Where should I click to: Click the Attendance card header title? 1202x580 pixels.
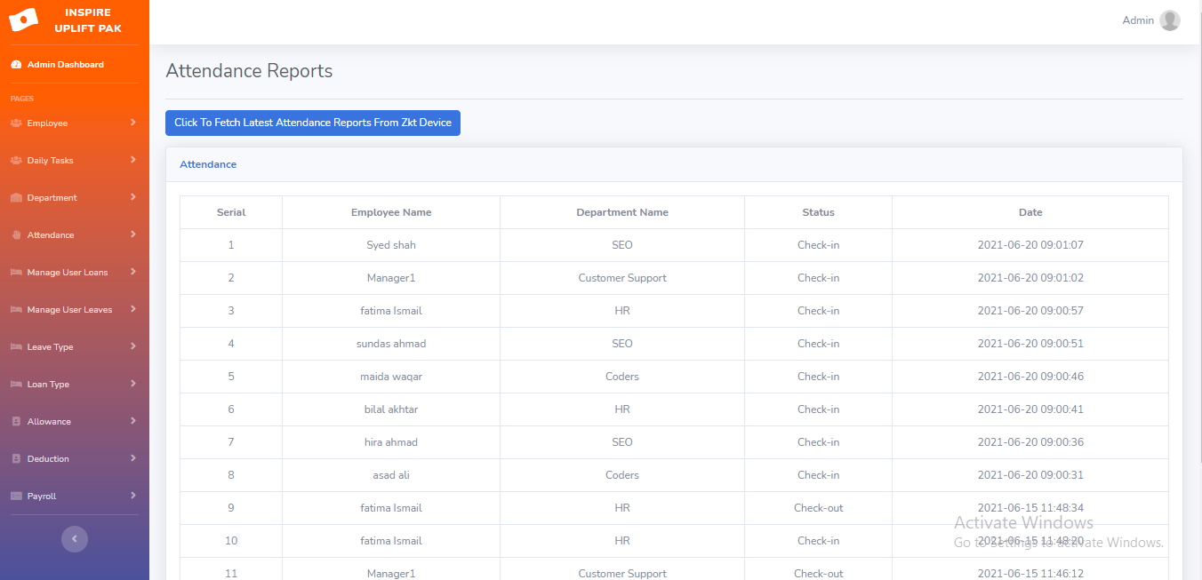(208, 164)
